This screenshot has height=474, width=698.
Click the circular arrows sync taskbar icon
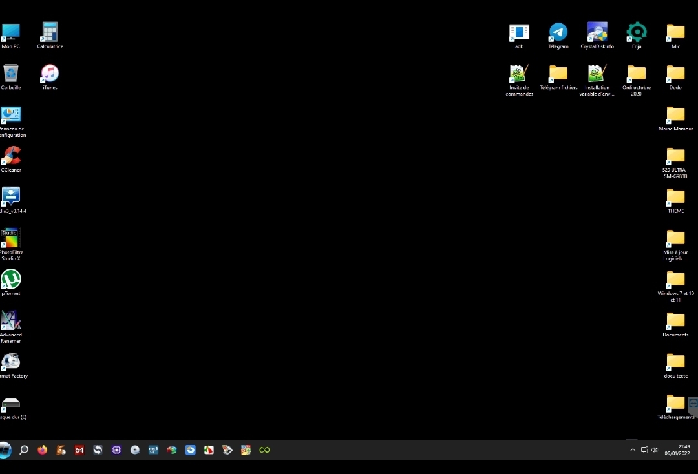(x=98, y=450)
